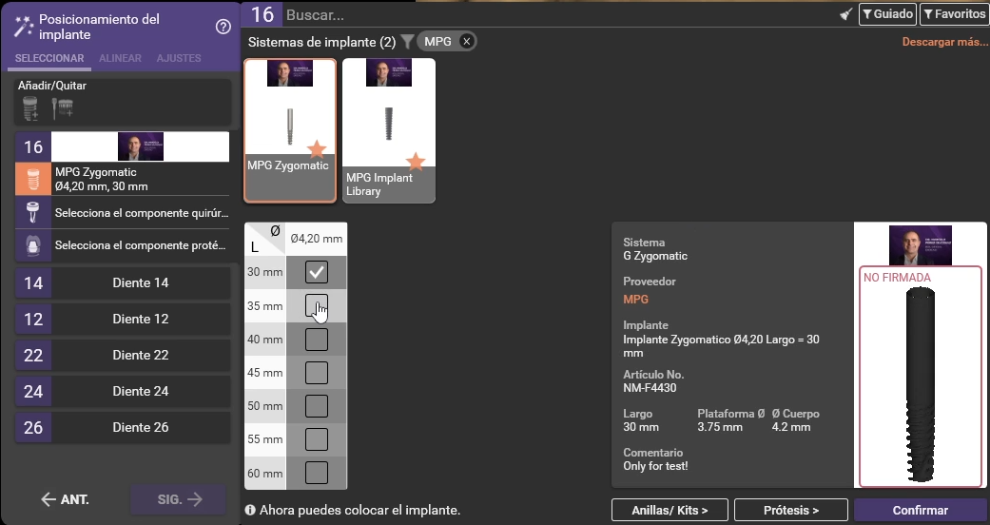Open the help question mark icon
This screenshot has width=990, height=525.
(223, 27)
